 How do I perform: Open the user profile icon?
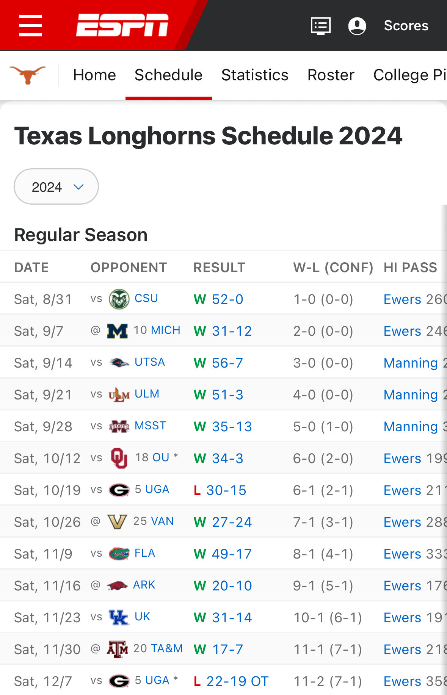click(x=357, y=26)
